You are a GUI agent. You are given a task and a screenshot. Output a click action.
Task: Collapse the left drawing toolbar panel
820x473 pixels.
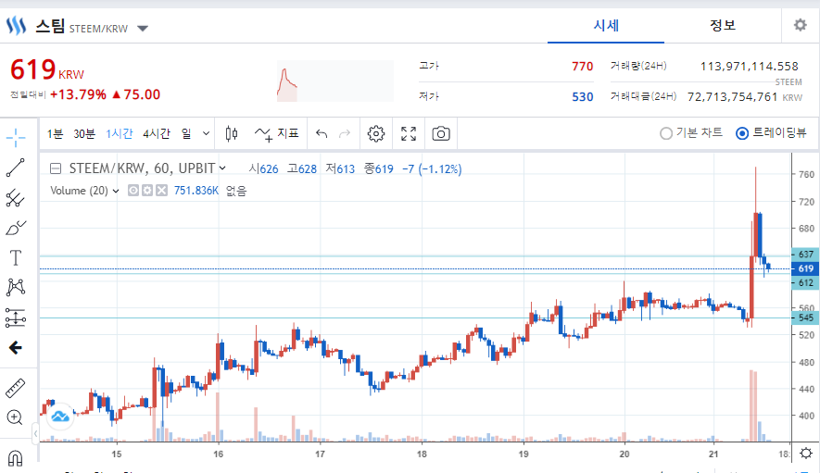tap(35, 433)
